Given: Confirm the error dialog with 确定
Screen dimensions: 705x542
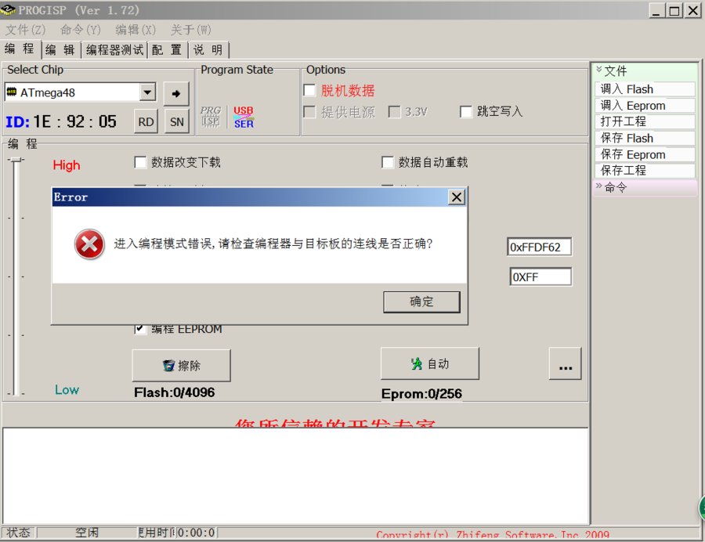Looking at the screenshot, I should [421, 302].
